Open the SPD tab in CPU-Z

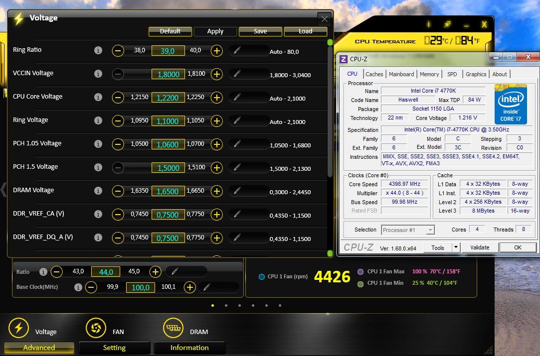coord(452,74)
